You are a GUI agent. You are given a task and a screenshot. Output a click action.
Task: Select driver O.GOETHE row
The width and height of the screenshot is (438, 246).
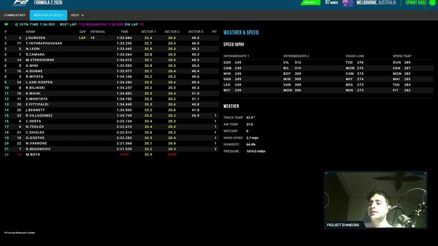pyautogui.click(x=111, y=138)
